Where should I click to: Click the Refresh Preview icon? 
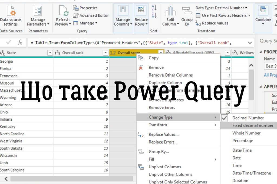[64, 11]
